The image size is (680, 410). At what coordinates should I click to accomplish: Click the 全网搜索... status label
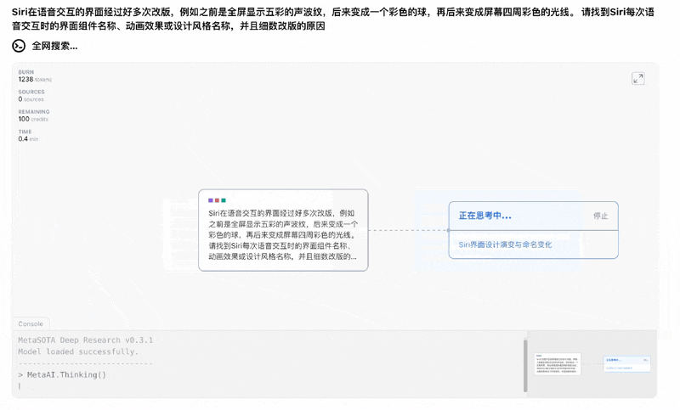(x=54, y=46)
